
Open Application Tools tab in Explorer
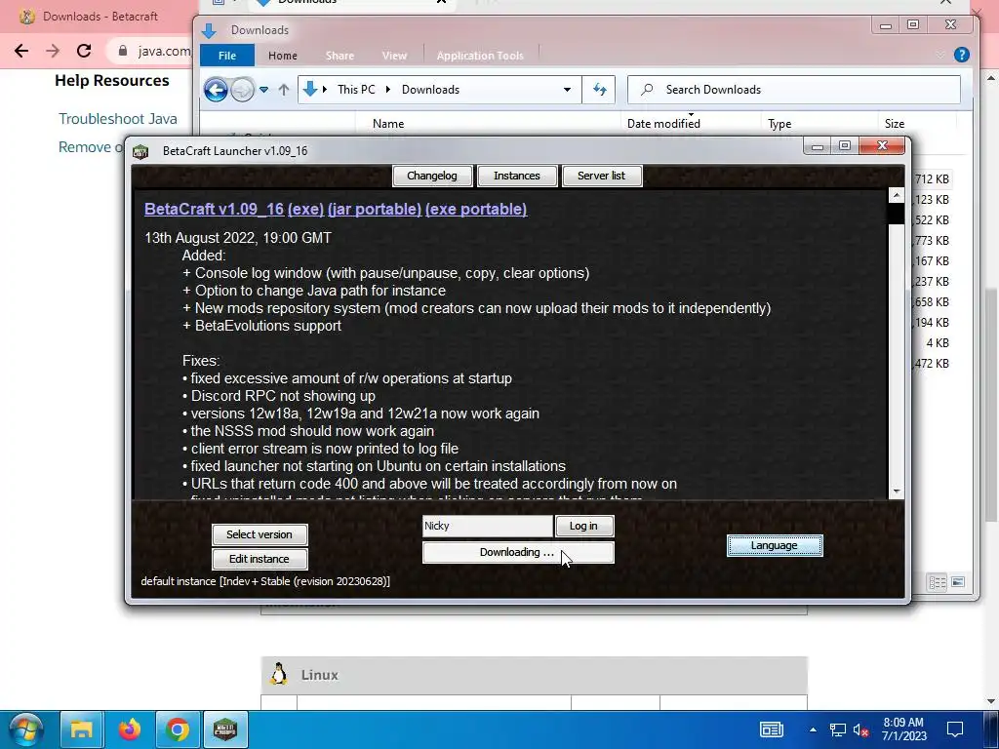point(480,56)
